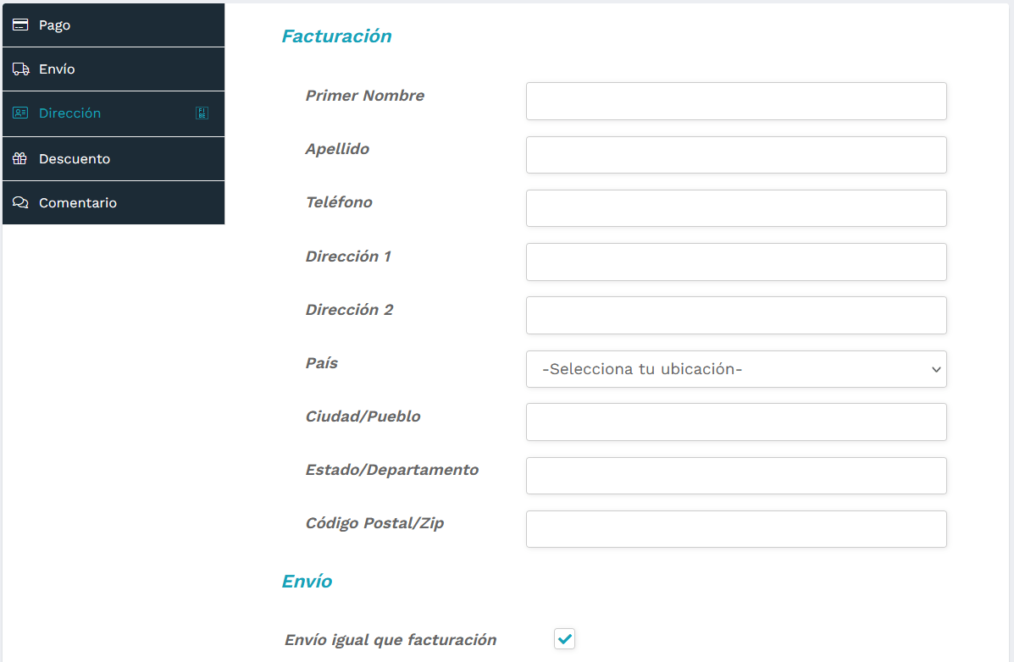Focus the Teléfono input box

click(735, 207)
